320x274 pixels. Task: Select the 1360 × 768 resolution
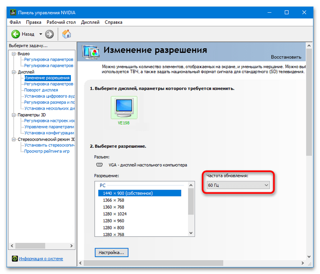[x=113, y=207]
